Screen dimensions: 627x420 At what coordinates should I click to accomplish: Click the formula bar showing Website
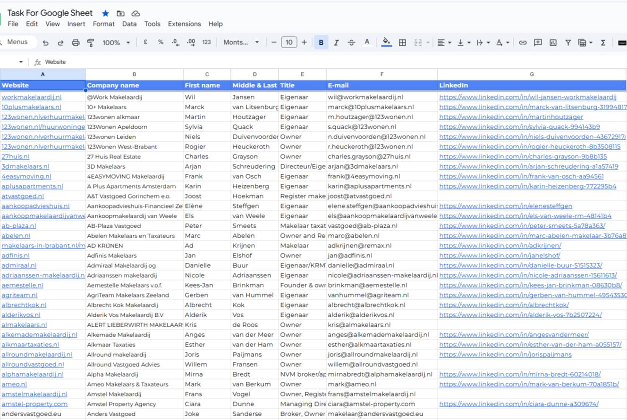click(335, 62)
